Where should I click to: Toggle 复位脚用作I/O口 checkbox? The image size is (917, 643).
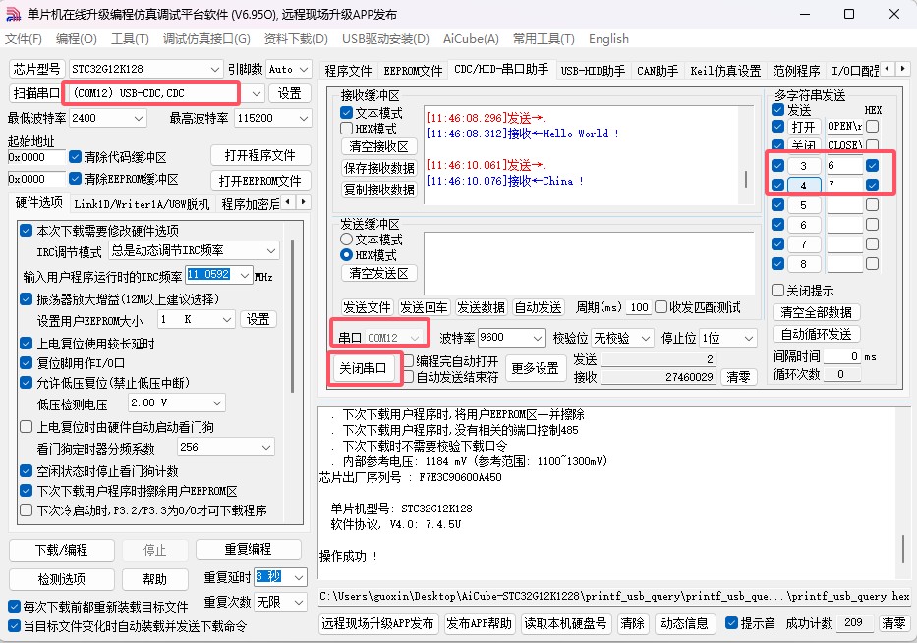(x=26, y=362)
